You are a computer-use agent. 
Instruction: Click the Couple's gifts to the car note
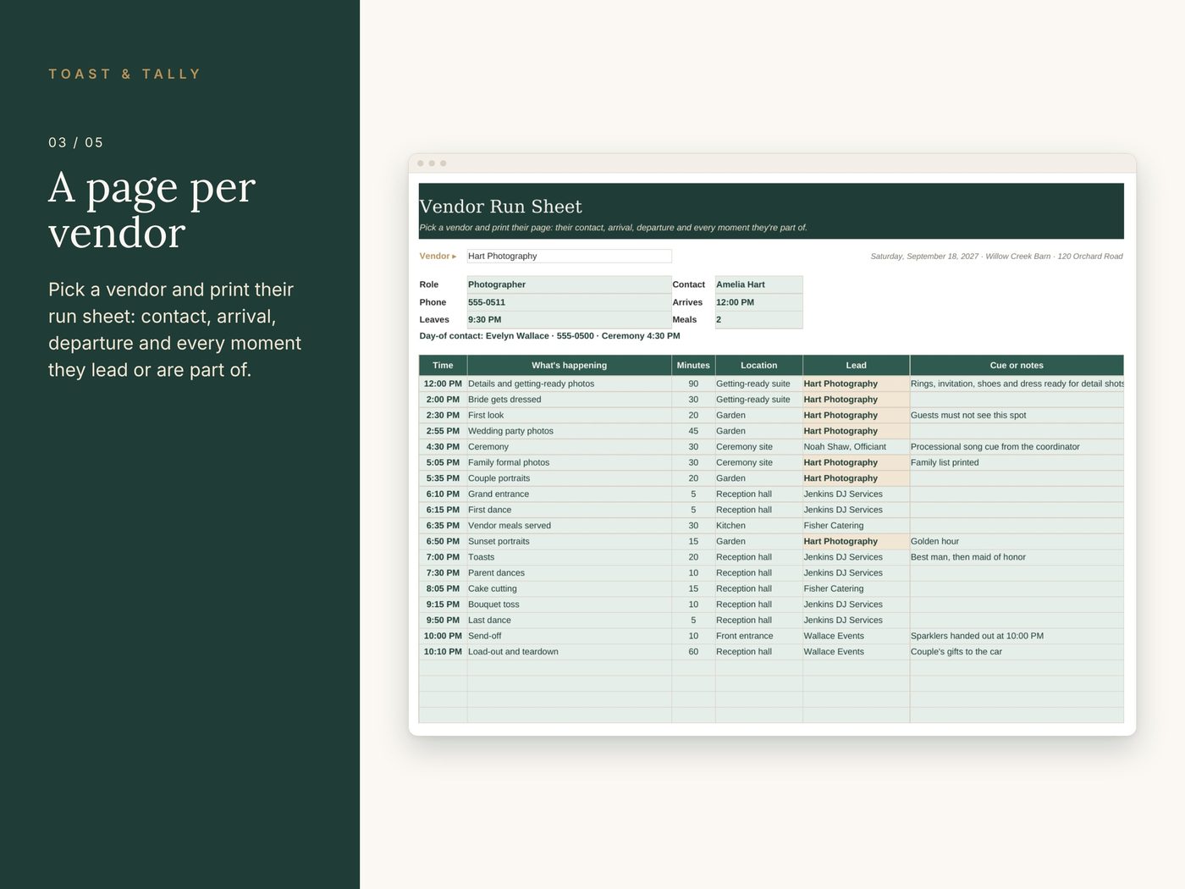click(x=1017, y=652)
